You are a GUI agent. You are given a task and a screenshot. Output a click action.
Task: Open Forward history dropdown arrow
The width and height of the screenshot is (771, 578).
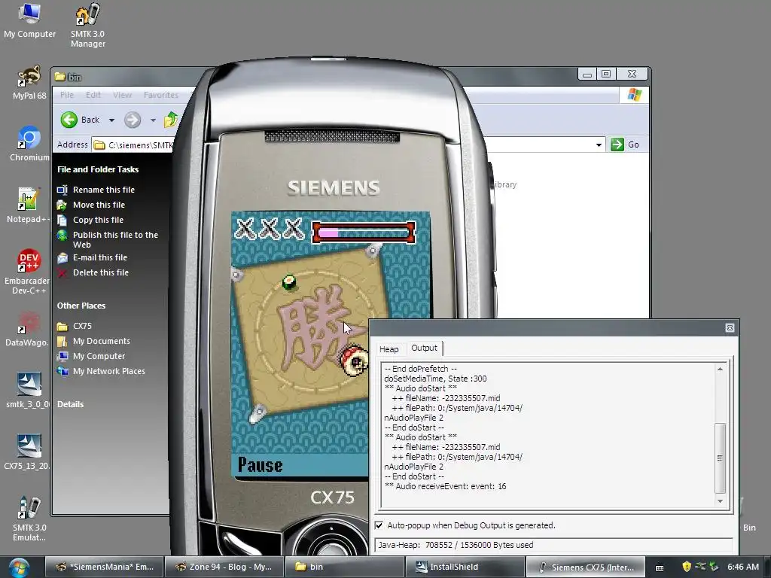153,120
